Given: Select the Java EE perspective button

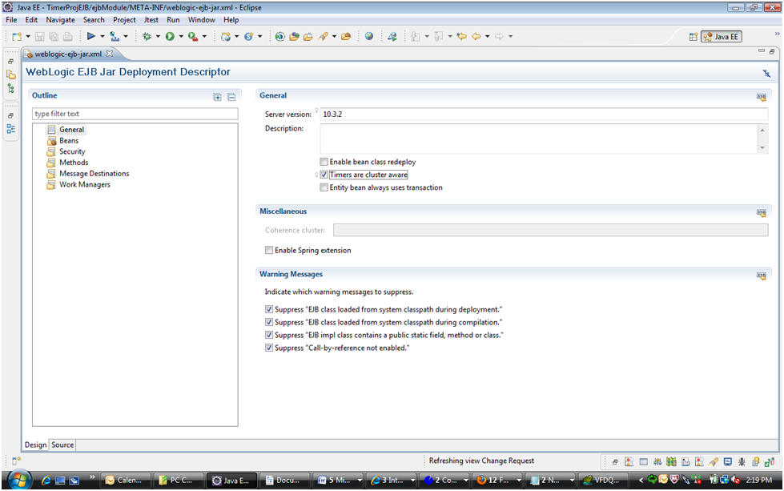Looking at the screenshot, I should tap(722, 37).
